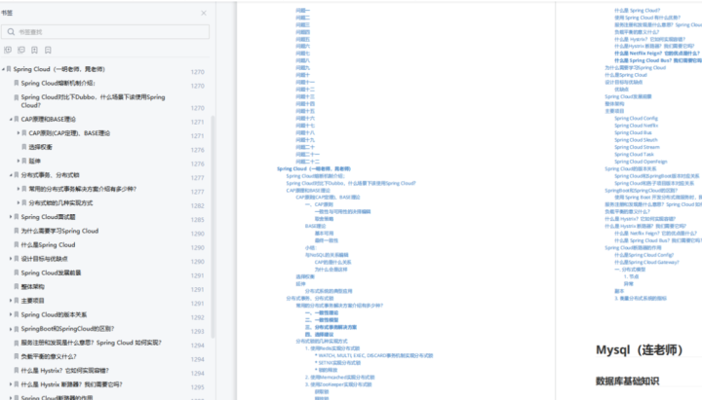Expand 什么是 Hystrix 断路器 bookmark node
Screen dimensions: 702x400
coord(11,384)
